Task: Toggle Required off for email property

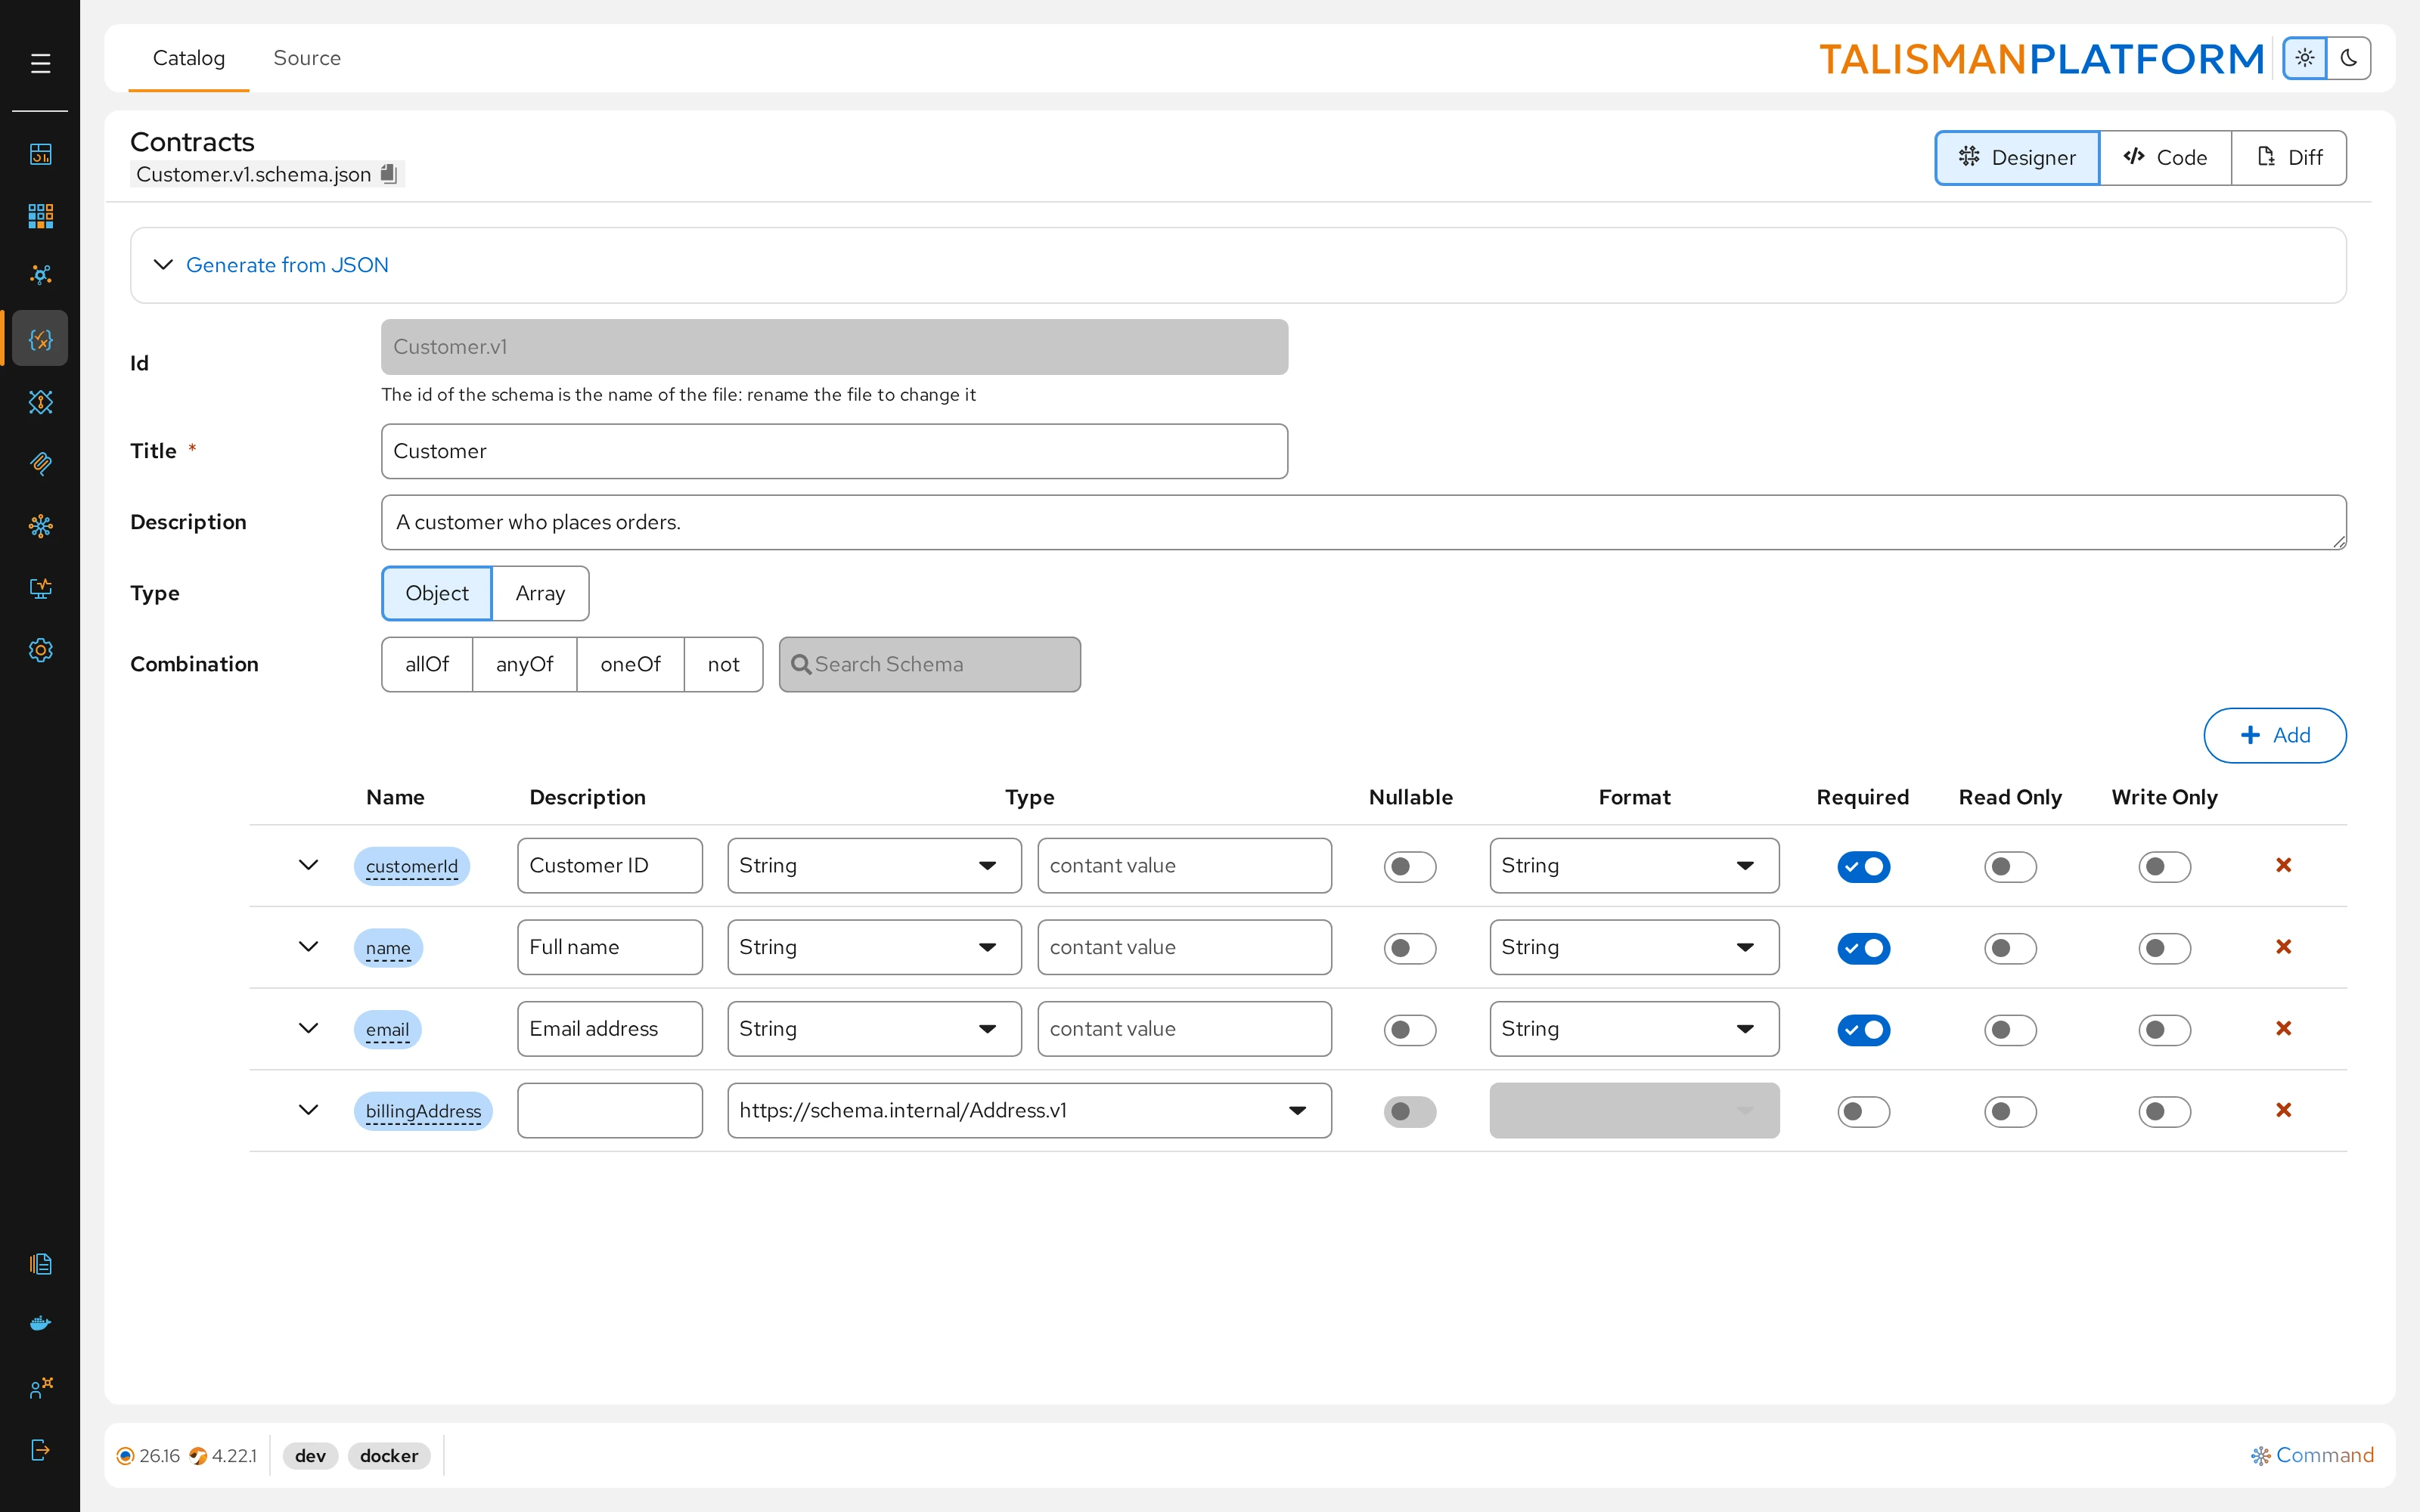Action: [1863, 1030]
